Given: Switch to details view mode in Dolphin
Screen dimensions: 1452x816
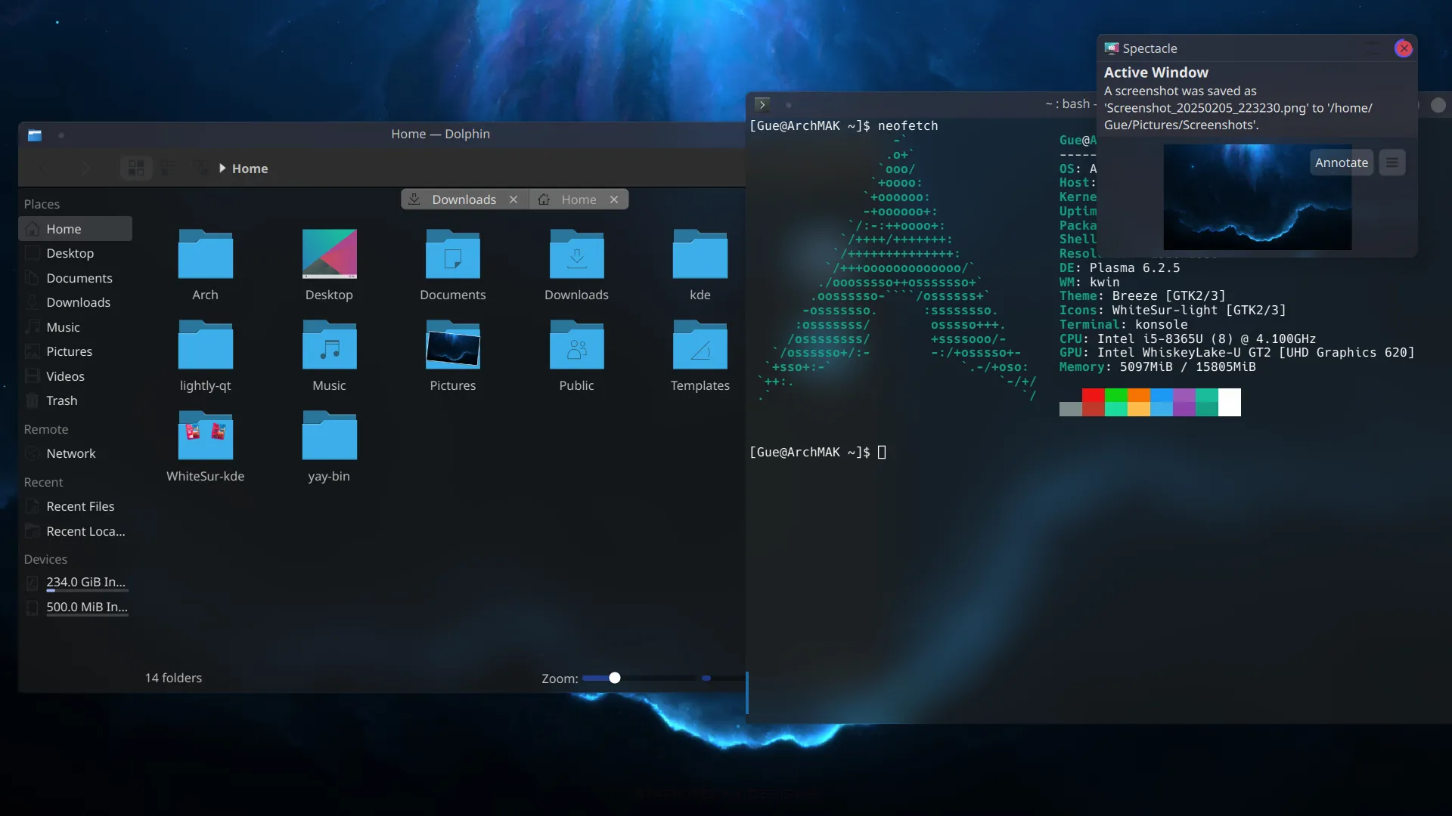Looking at the screenshot, I should 166,168.
